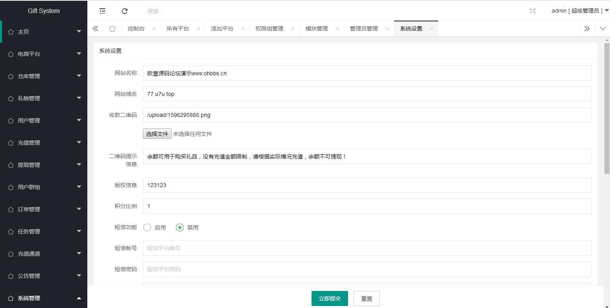Screen dimensions: 610x308
Task: Click the icon next to 仓库管理
Action: pos(11,76)
